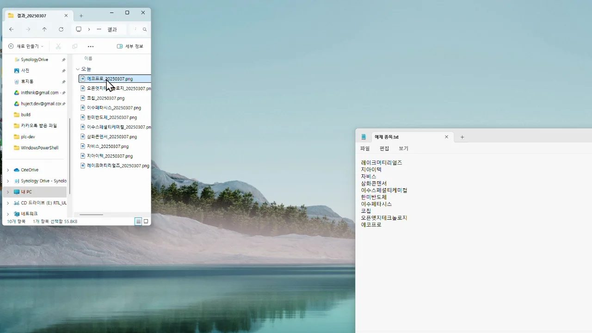The image size is (592, 333).
Task: Open the Notepad 편집 menu
Action: pos(384,148)
